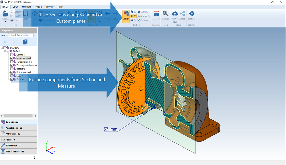Select the Meiopartfria-1 component name
Viewport: 286px width, 165px height.
(24, 58)
